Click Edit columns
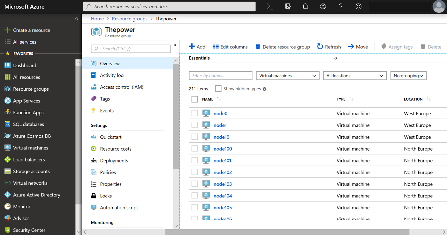Image resolution: width=447 pixels, height=235 pixels. point(230,47)
